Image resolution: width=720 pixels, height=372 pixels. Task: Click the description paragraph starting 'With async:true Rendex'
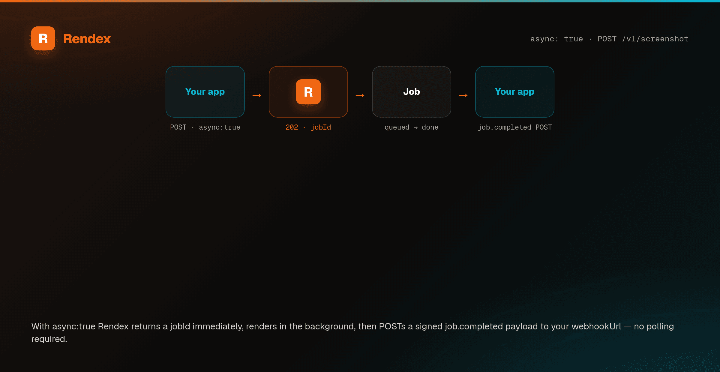352,333
